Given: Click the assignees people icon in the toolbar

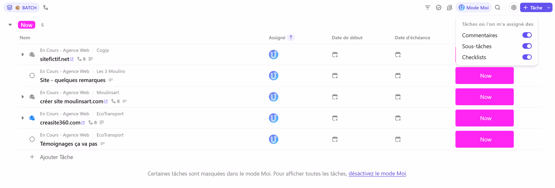Looking at the screenshot, I should coord(449,8).
